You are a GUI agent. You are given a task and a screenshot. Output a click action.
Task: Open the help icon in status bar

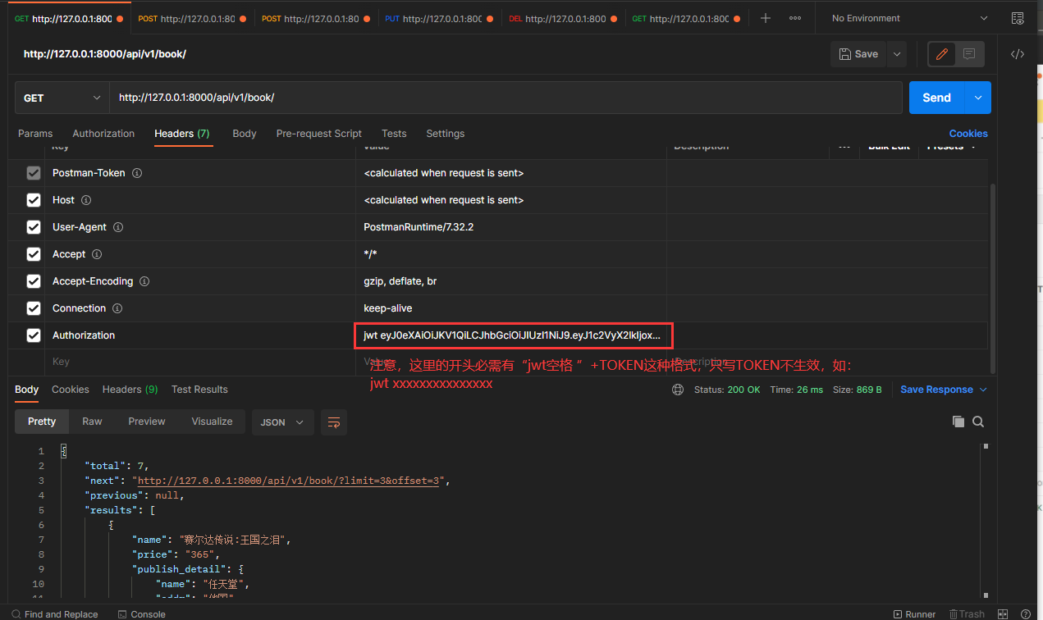click(1026, 613)
